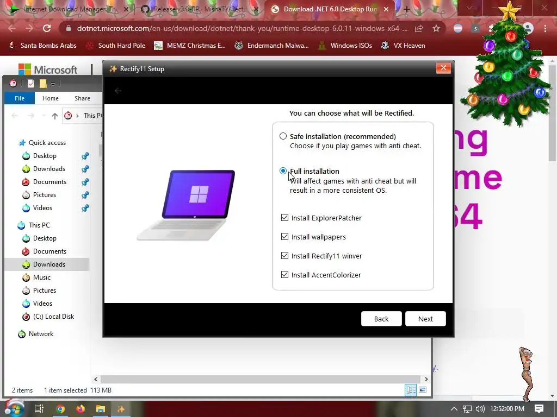
Task: Click pin icon next to Quick access Downloads
Action: (85, 169)
